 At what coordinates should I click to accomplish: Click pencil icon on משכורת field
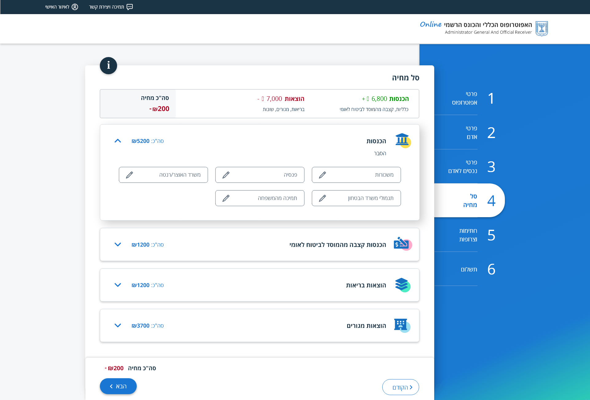click(322, 175)
